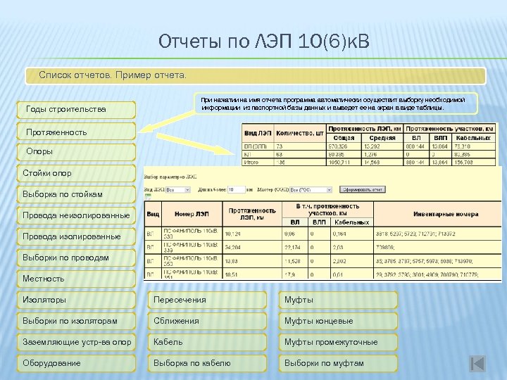Open Заземляющие устр-ва опор report

(76, 342)
